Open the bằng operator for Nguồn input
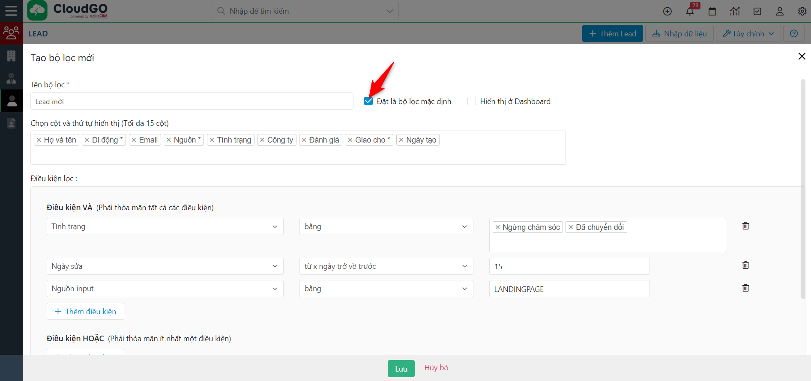 (x=386, y=289)
